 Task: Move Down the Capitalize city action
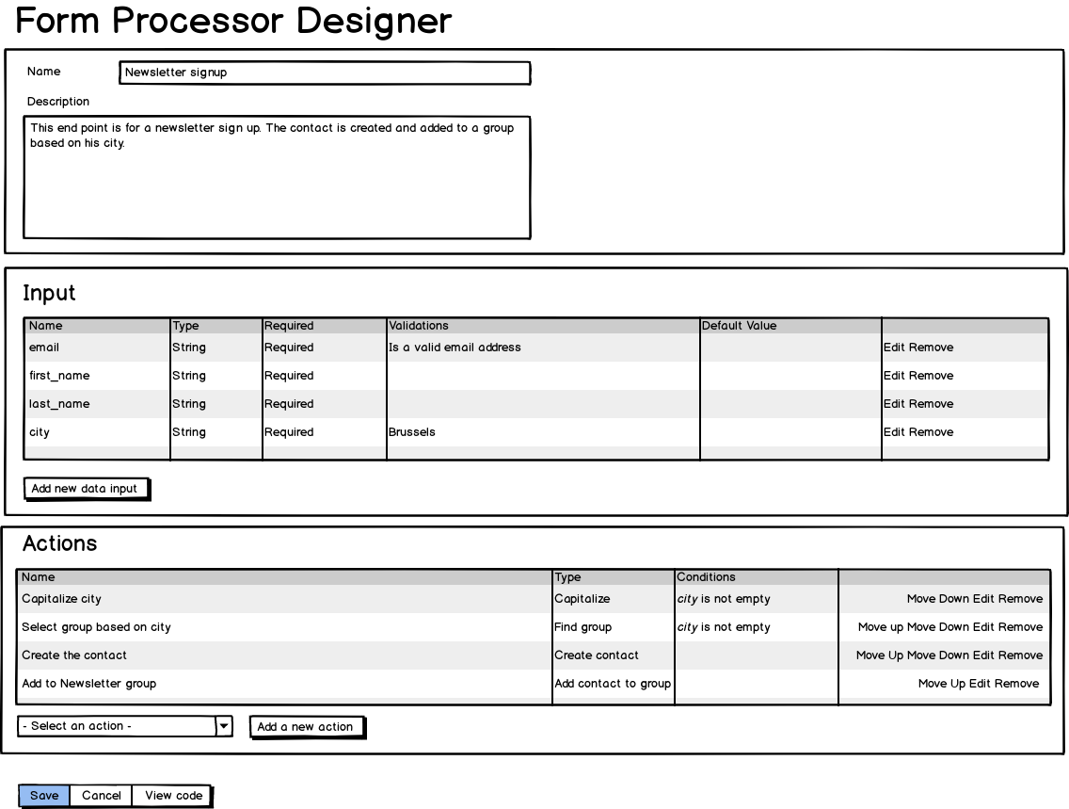[937, 599]
